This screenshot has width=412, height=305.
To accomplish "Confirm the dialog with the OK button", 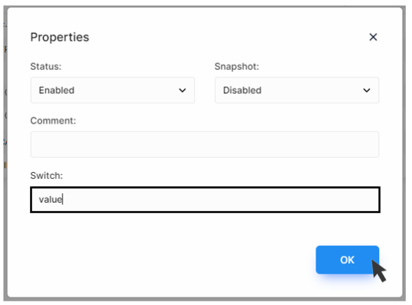I will [x=347, y=260].
